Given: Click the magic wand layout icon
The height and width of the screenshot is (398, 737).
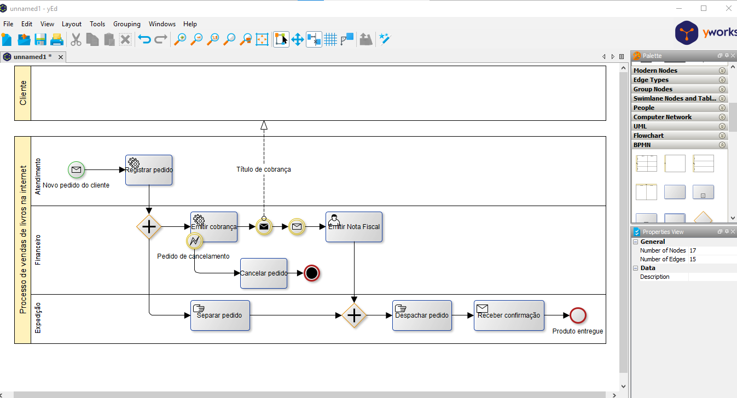Looking at the screenshot, I should pos(385,39).
